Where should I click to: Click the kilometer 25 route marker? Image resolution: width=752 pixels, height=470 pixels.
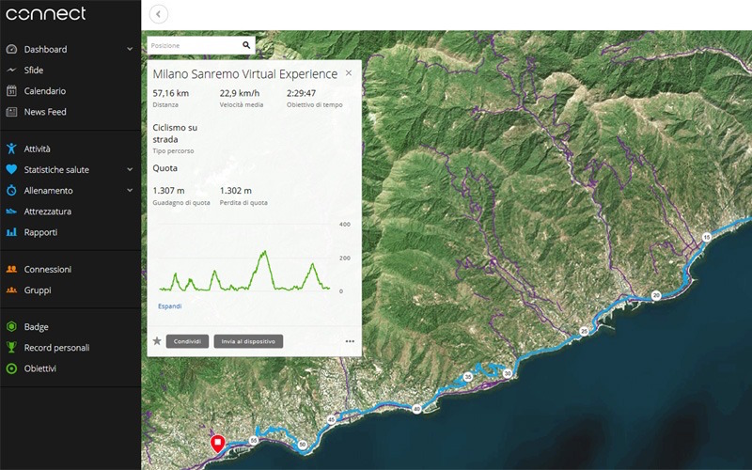point(584,332)
